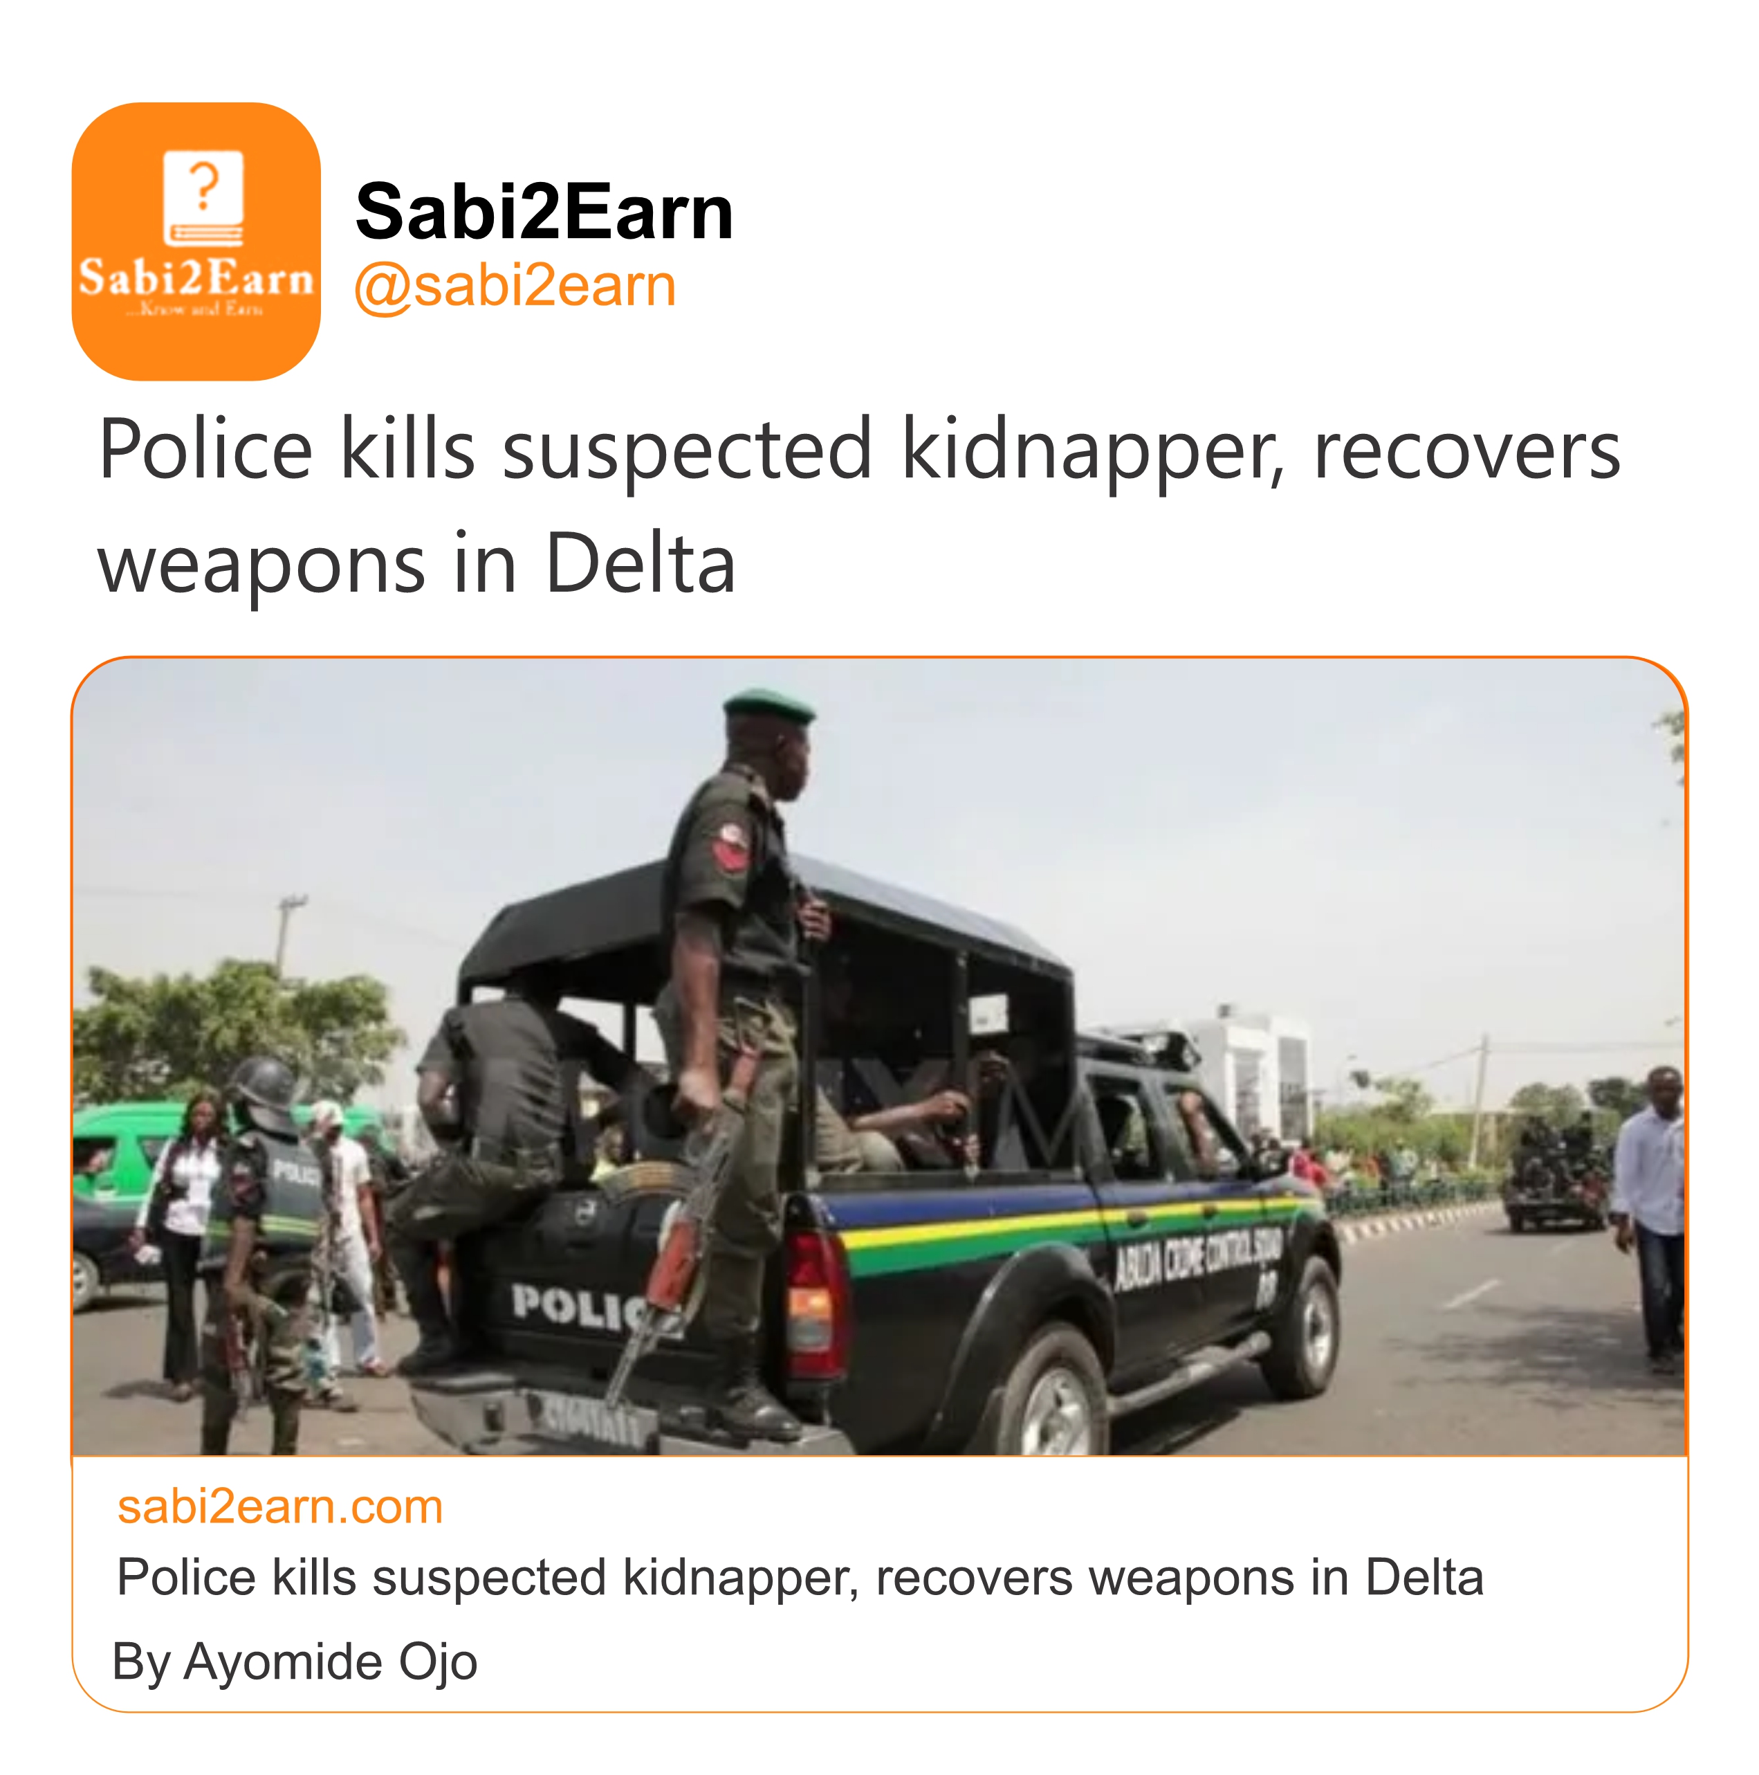Click the question mark book icon
1759x1775 pixels.
[x=203, y=197]
